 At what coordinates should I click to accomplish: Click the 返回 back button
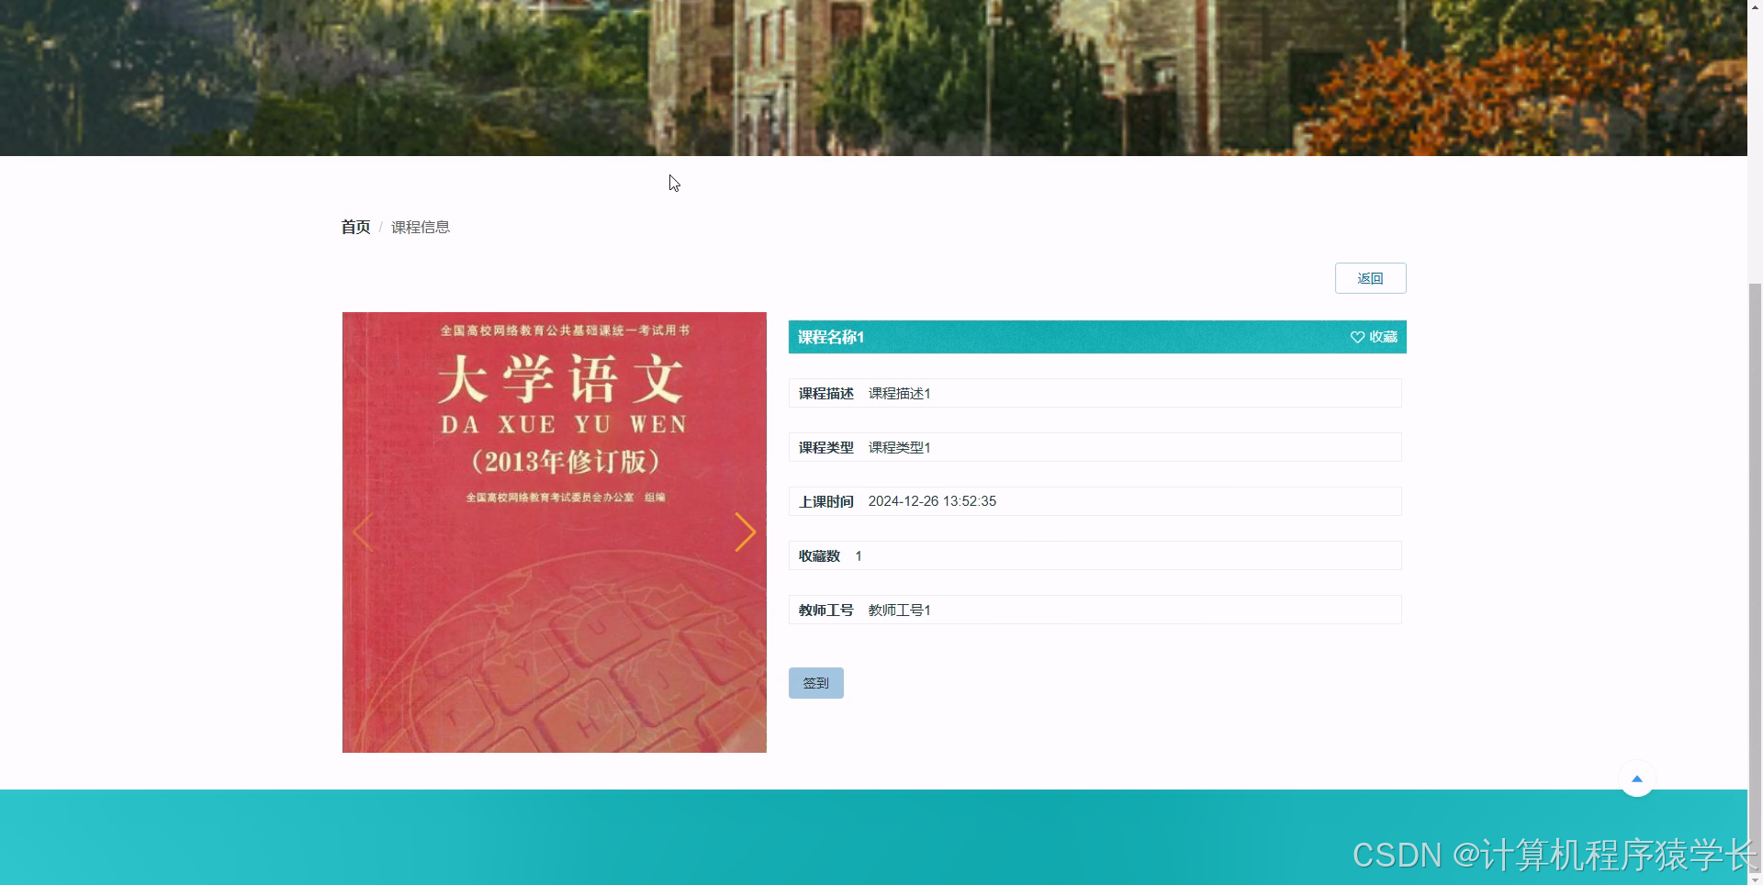(x=1370, y=278)
